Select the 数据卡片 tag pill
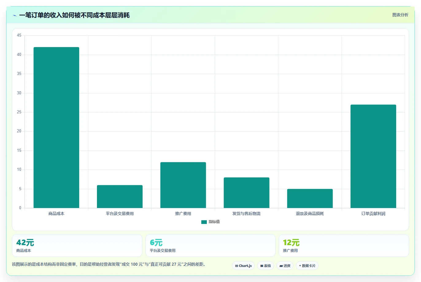The width and height of the screenshot is (421, 282). point(307,266)
